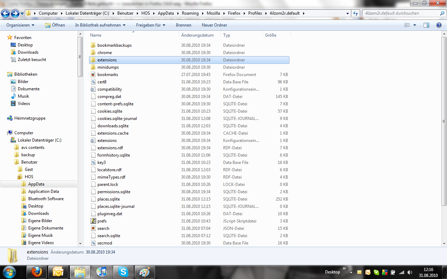Select the formhistory.sqlite file name
This screenshot has height=279, width=447.
click(x=113, y=155)
